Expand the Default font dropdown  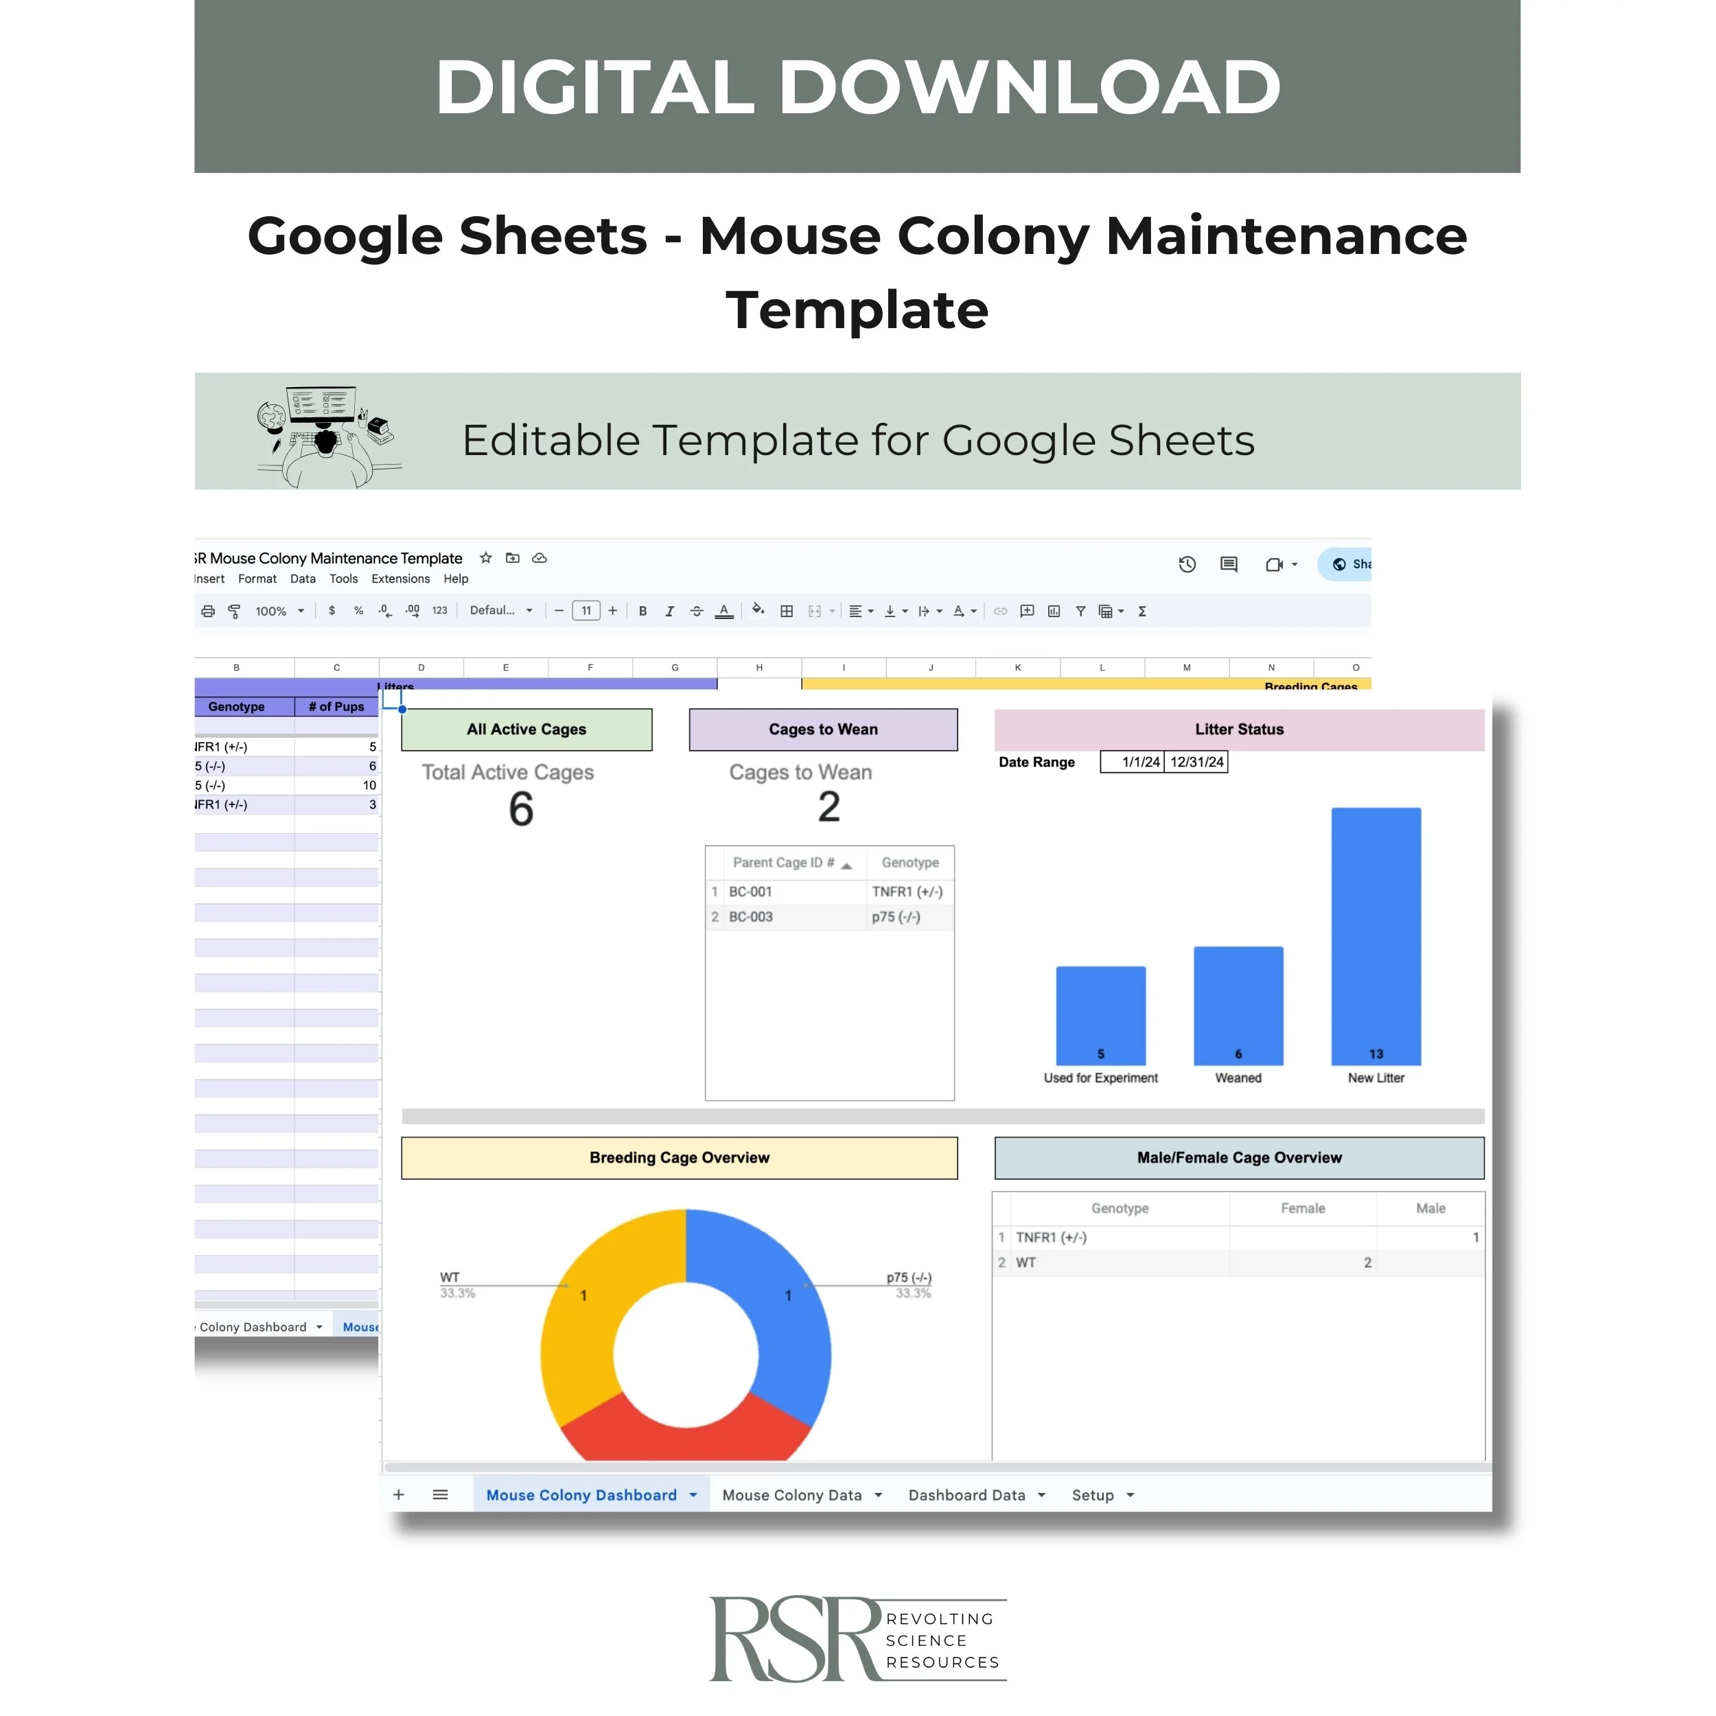click(x=501, y=610)
